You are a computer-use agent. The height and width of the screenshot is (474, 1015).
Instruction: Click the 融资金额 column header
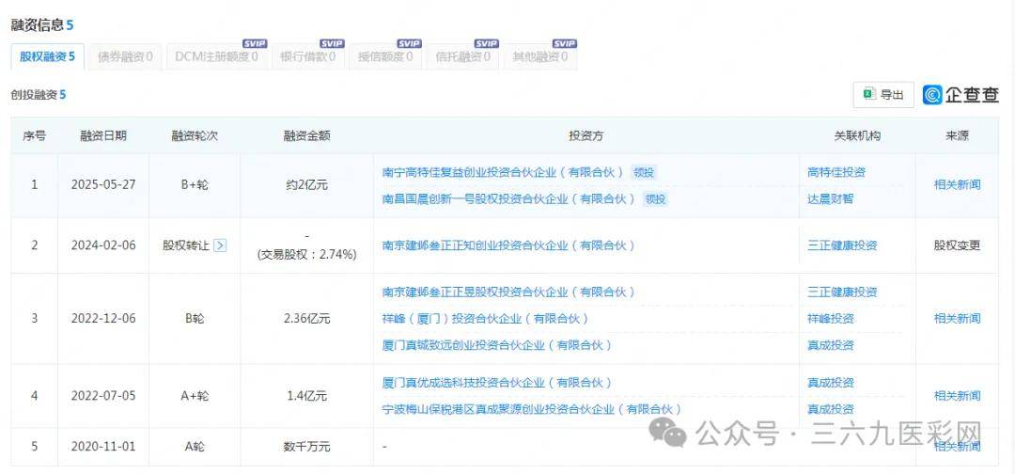click(306, 136)
